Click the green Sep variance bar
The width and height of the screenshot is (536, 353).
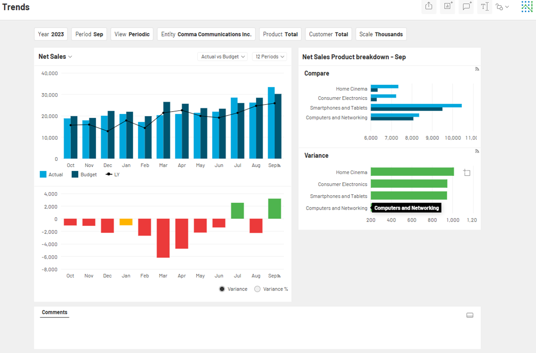tap(275, 209)
